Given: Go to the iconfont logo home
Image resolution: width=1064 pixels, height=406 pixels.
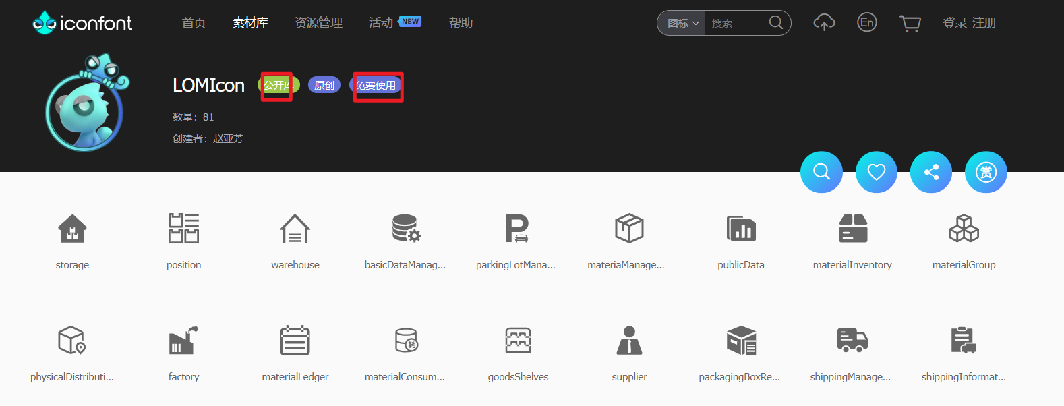Looking at the screenshot, I should pyautogui.click(x=82, y=23).
